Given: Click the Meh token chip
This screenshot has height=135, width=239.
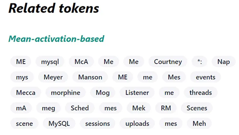Looking at the screenshot, I should pos(199,123).
